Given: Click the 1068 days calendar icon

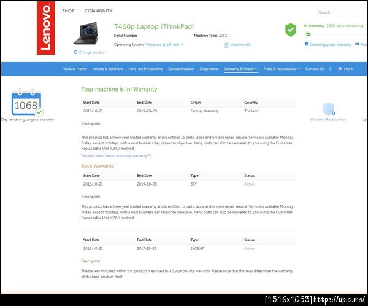Looking at the screenshot, I should [x=27, y=102].
